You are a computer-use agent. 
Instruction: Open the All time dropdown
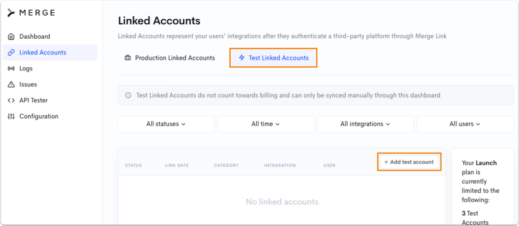[266, 124]
